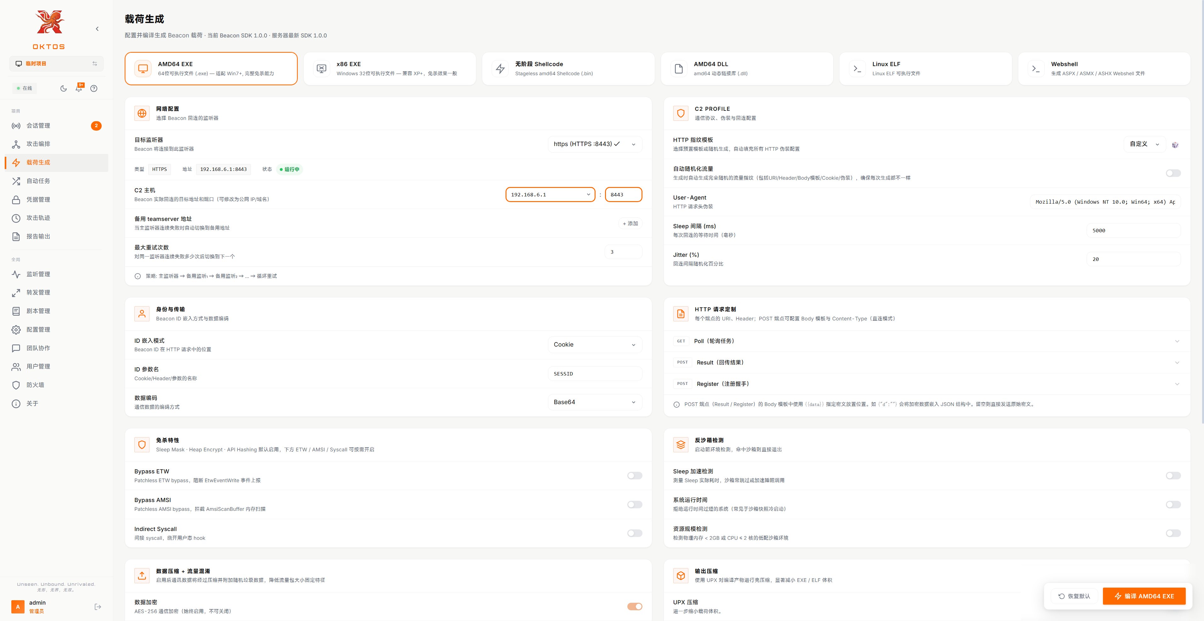The height and width of the screenshot is (621, 1204).
Task: Enable the Bypass ETW toggle
Action: coord(634,476)
